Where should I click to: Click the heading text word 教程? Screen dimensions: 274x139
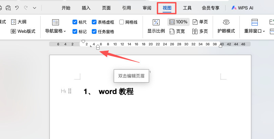pos(126,92)
